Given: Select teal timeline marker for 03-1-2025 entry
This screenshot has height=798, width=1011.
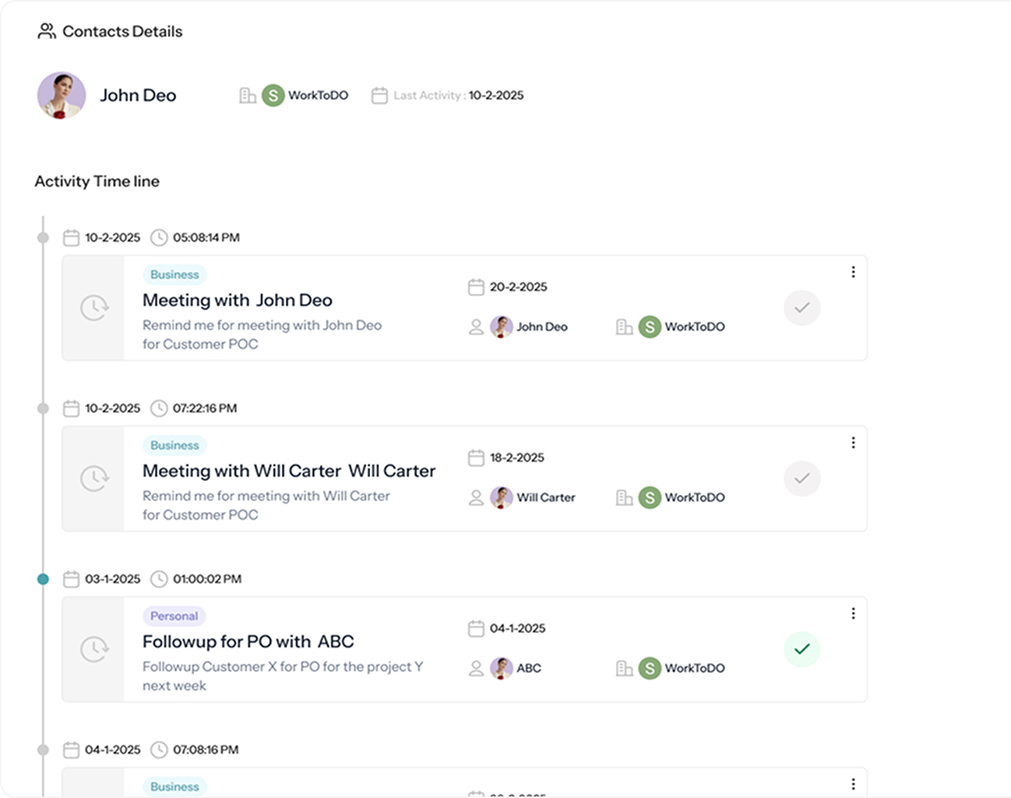Looking at the screenshot, I should (x=43, y=579).
